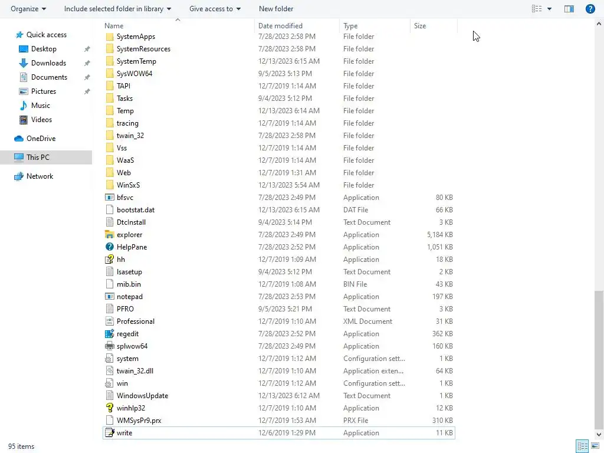Click the Videos filmstrip icon in sidebar

point(24,119)
